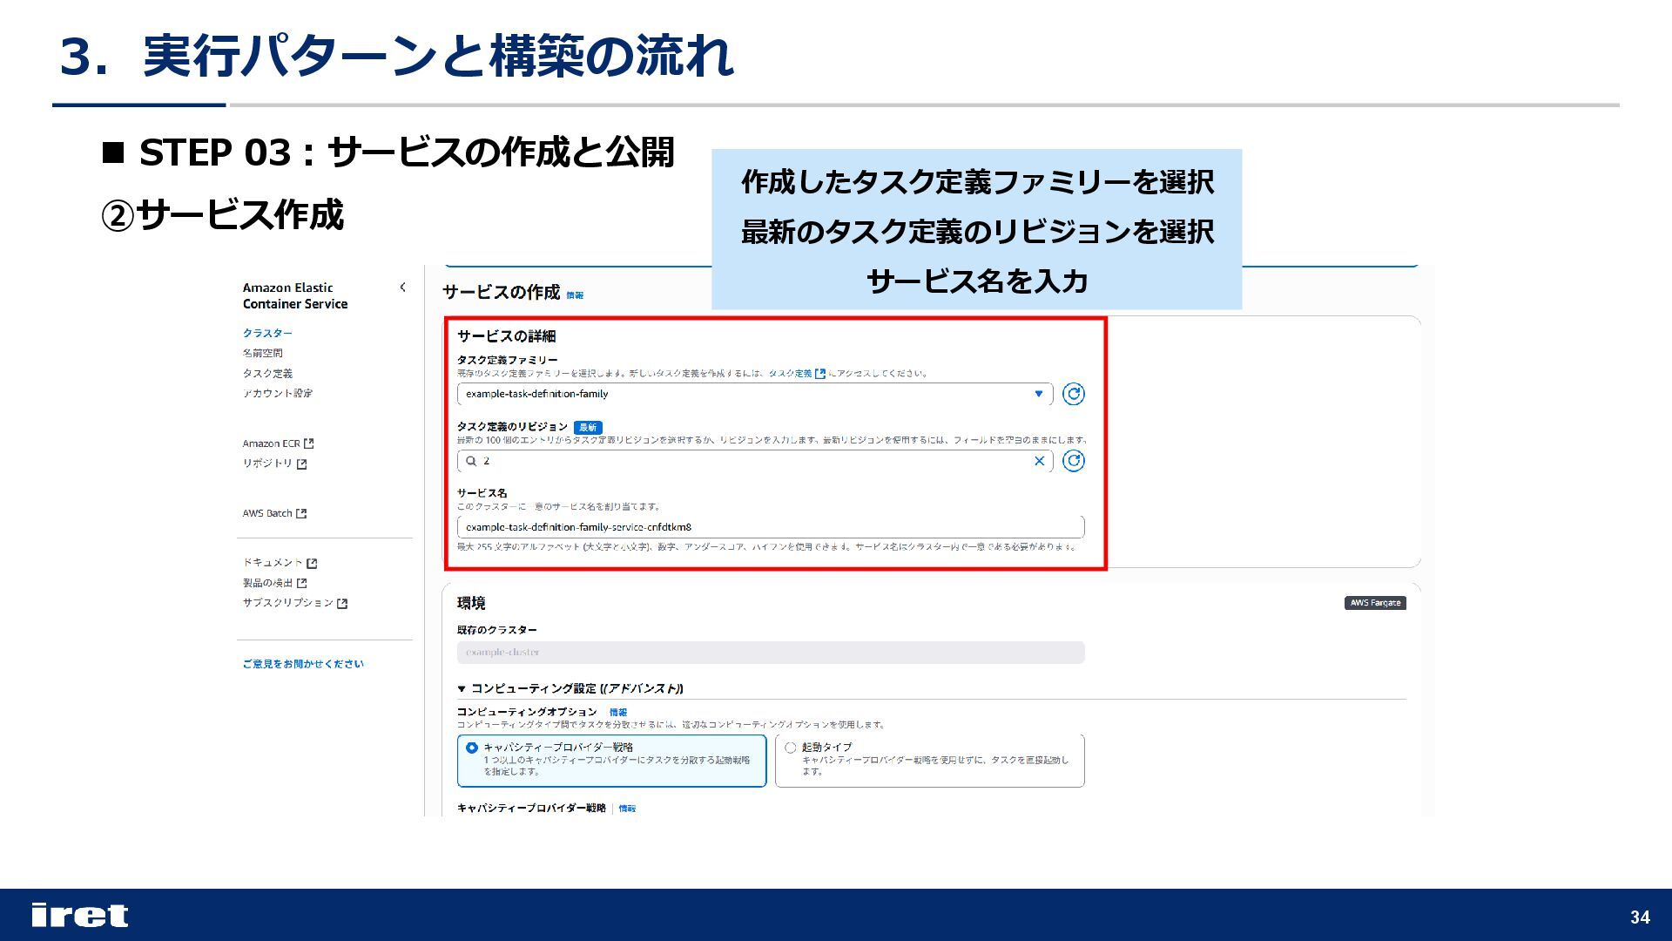Click the task definition revision search field
Viewport: 1672px width, 941px height.
click(755, 461)
